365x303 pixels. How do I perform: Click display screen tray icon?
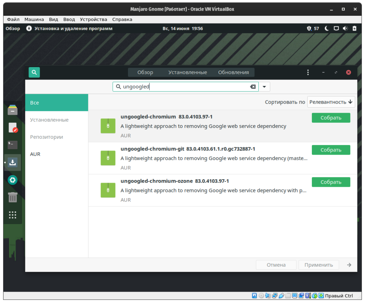click(336, 29)
